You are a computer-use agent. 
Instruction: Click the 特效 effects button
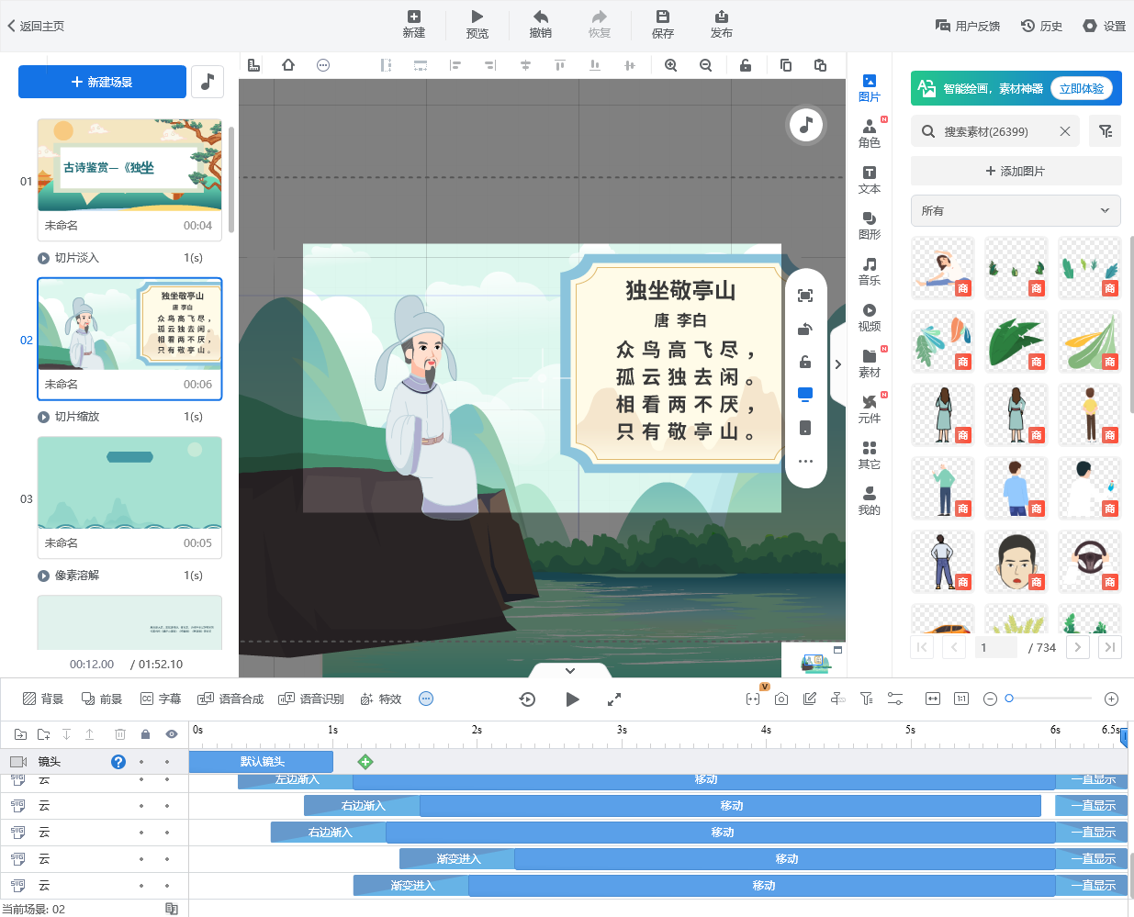tap(381, 699)
